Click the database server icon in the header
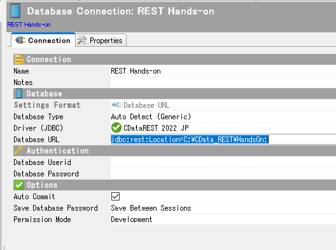This screenshot has height=250, width=336. [15, 11]
